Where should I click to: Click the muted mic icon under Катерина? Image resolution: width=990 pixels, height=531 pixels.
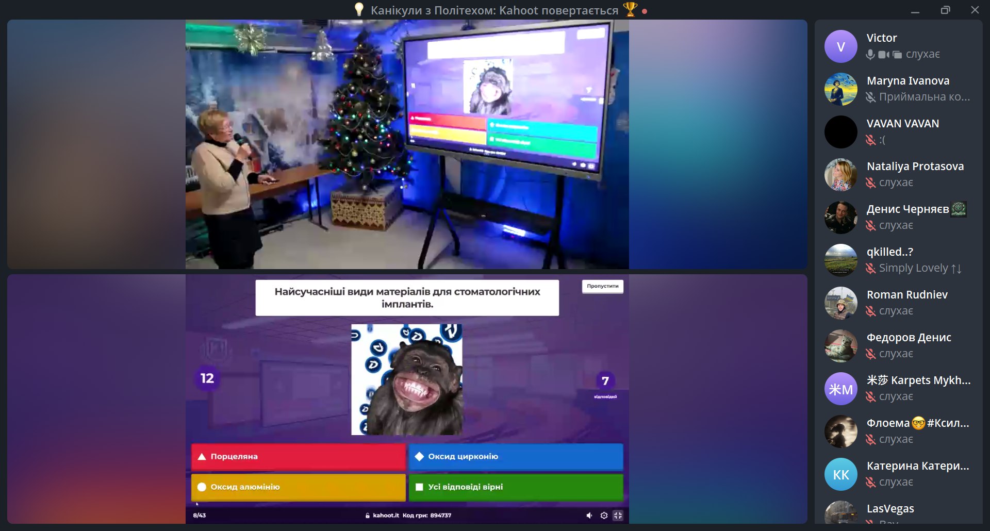coord(871,482)
